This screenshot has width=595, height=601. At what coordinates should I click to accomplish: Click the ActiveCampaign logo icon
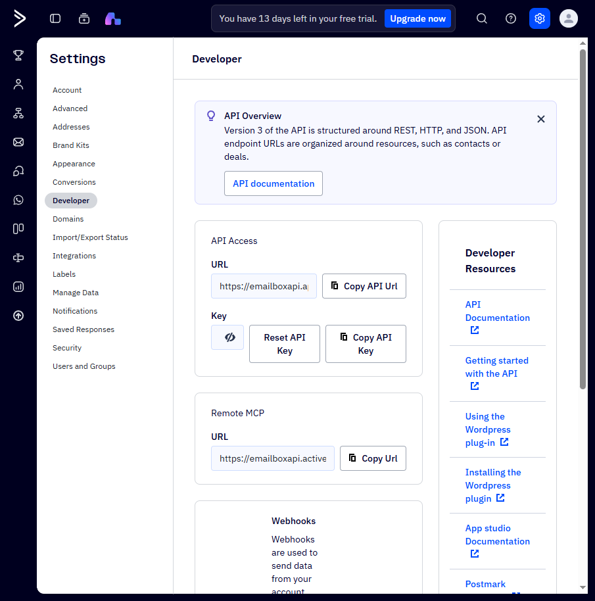(x=20, y=18)
